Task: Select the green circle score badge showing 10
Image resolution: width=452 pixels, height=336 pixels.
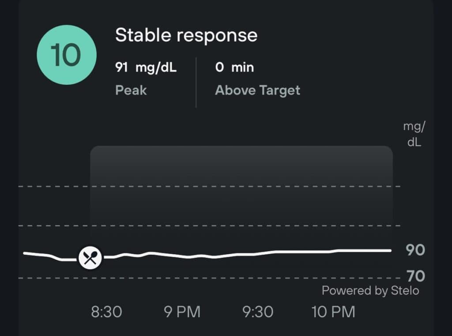Action: 67,54
